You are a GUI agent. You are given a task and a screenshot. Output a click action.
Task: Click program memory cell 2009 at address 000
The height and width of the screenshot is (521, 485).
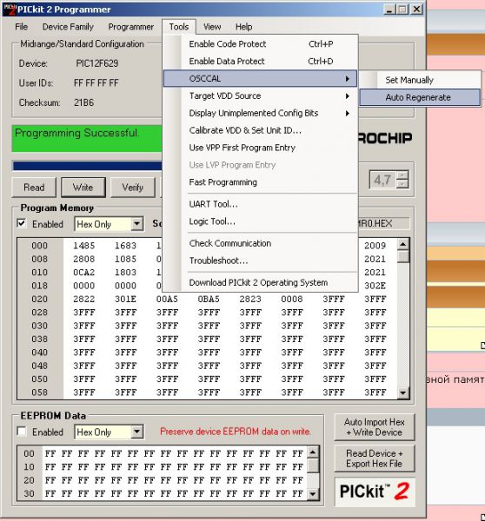tap(375, 246)
